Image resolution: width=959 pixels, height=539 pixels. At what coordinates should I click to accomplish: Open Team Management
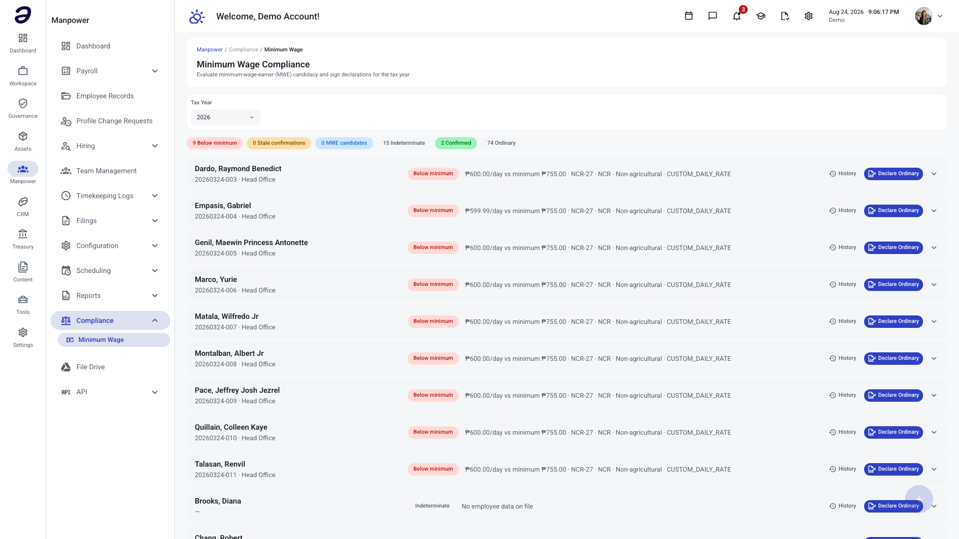point(110,171)
